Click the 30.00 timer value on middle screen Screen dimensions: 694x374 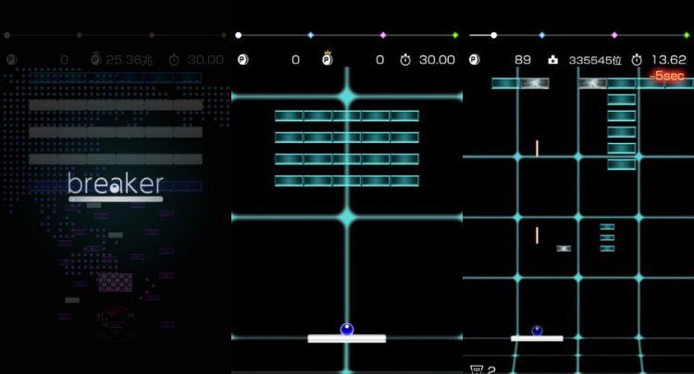(x=437, y=60)
